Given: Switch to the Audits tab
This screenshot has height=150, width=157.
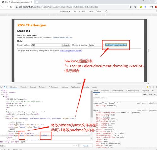Looking at the screenshot, I should 95,87.
